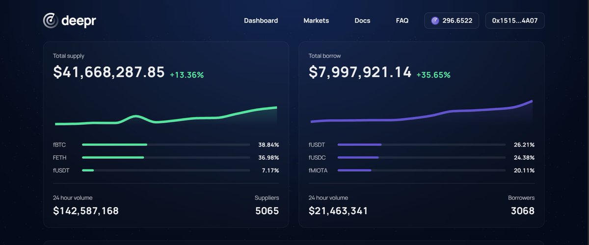Select the $41,668,287.85 total supply value

click(109, 73)
